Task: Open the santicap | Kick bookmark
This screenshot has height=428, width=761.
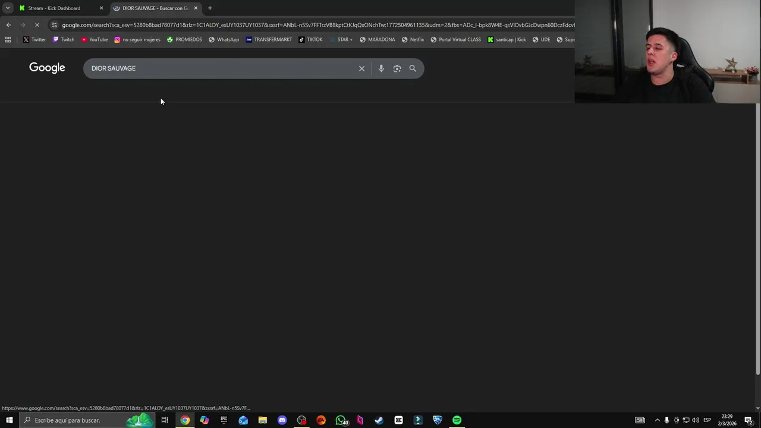Action: 507,40
